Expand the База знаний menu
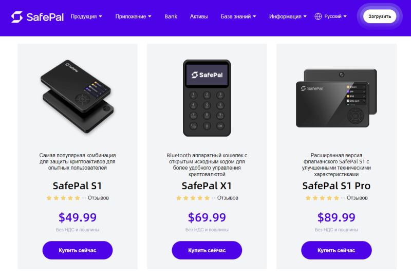Screen dimensions: 411x279 239,16
